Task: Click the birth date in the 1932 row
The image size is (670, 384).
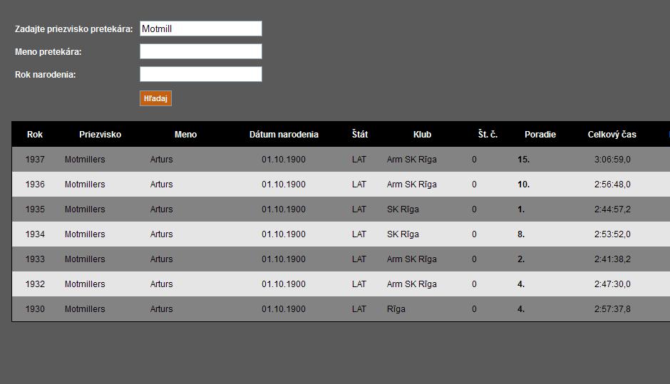Action: [x=283, y=284]
